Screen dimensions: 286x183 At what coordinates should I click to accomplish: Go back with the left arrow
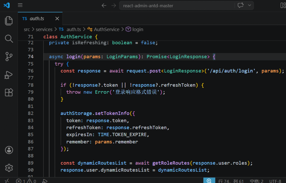point(104,5)
